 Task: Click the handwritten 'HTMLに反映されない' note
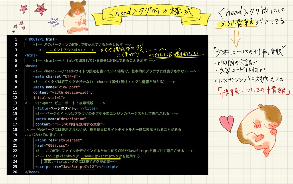(x=173, y=54)
